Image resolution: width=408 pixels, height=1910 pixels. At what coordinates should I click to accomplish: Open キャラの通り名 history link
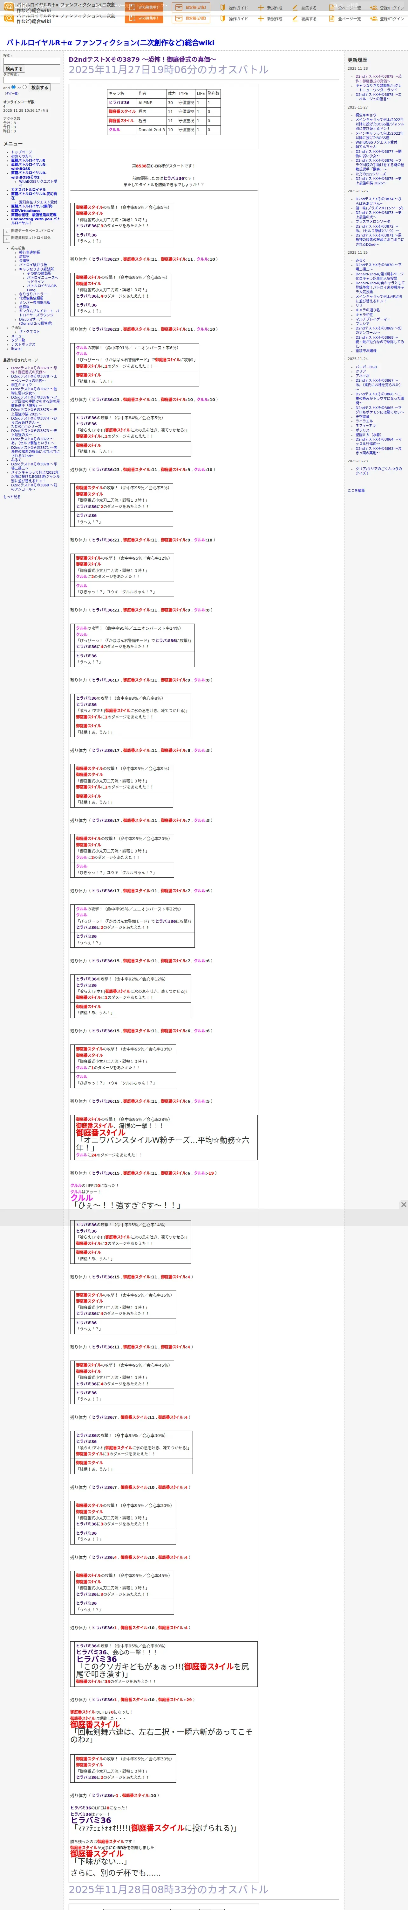367,311
